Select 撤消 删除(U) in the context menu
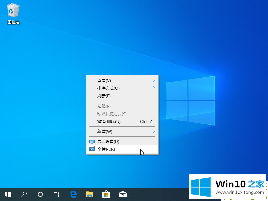 click(109, 122)
